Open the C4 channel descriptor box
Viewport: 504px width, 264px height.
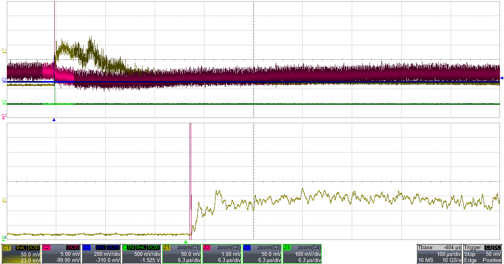tap(141, 254)
